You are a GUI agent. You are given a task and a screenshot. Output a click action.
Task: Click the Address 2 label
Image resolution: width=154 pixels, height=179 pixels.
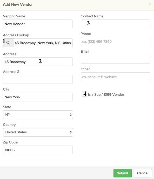[x=11, y=72]
